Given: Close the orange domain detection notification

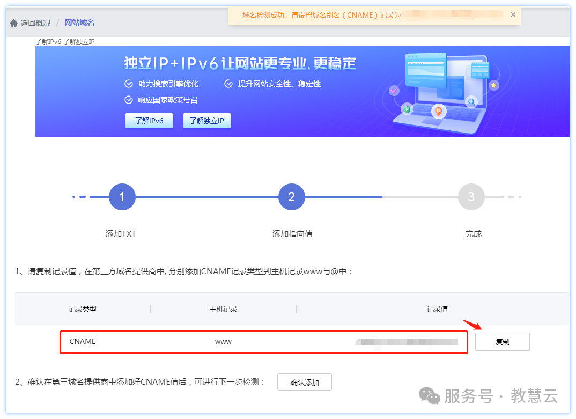Looking at the screenshot, I should coord(513,15).
